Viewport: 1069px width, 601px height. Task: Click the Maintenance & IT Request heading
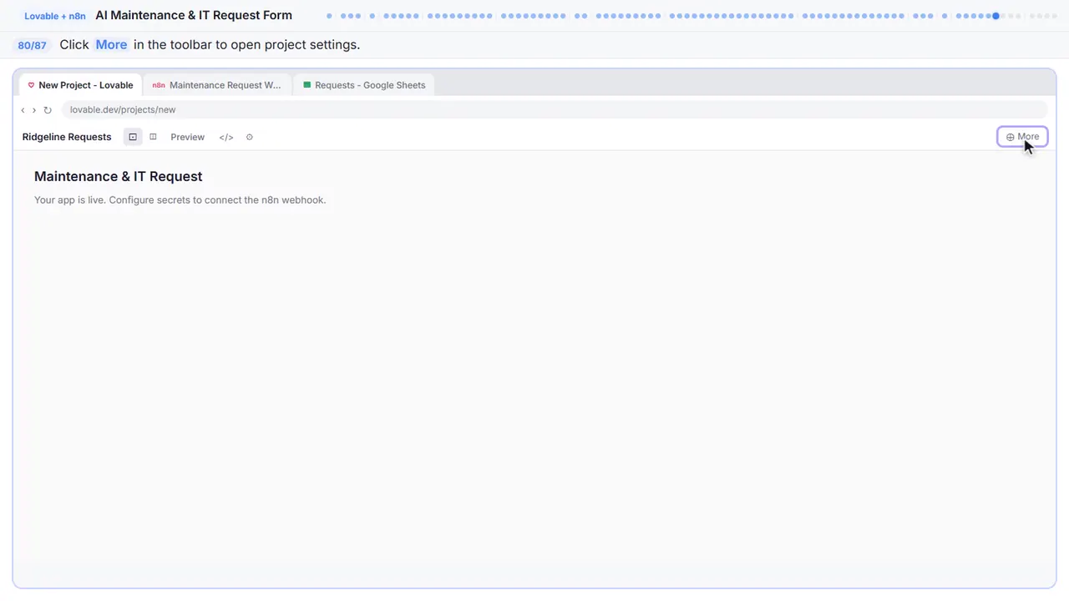point(119,176)
